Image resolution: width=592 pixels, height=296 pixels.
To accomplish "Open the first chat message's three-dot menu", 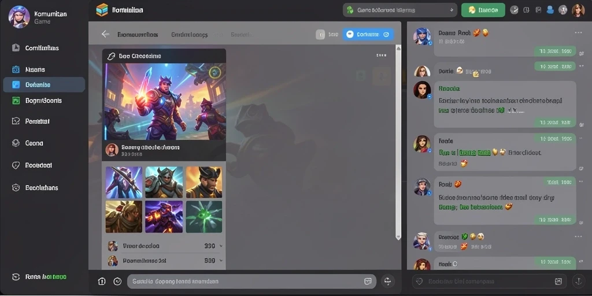I will click(x=578, y=33).
